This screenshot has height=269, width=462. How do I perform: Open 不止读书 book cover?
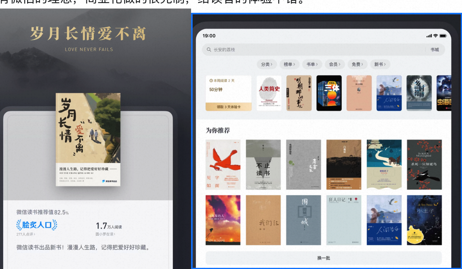coord(263,165)
